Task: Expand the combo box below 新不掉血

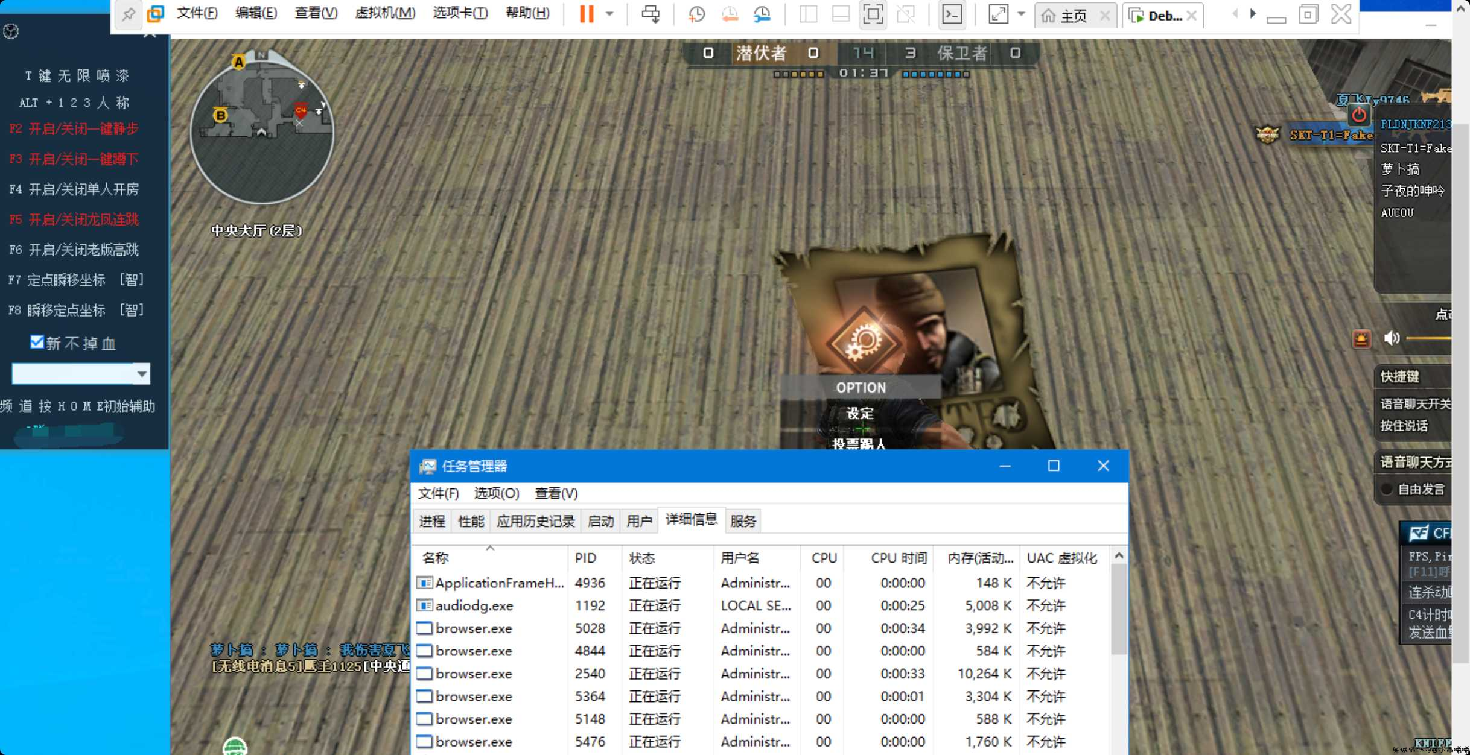Action: 141,374
